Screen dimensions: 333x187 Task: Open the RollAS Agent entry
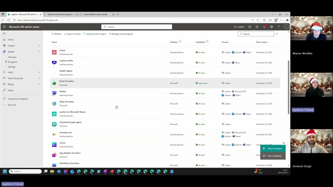pos(66,71)
